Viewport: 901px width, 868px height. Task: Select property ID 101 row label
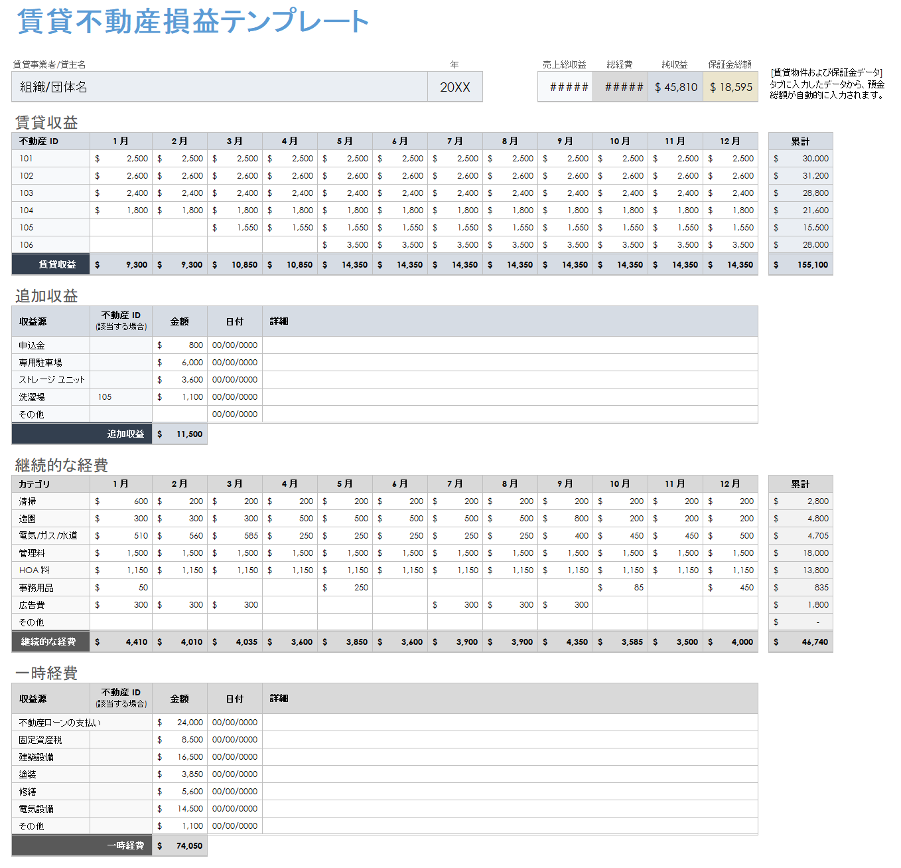(x=51, y=159)
